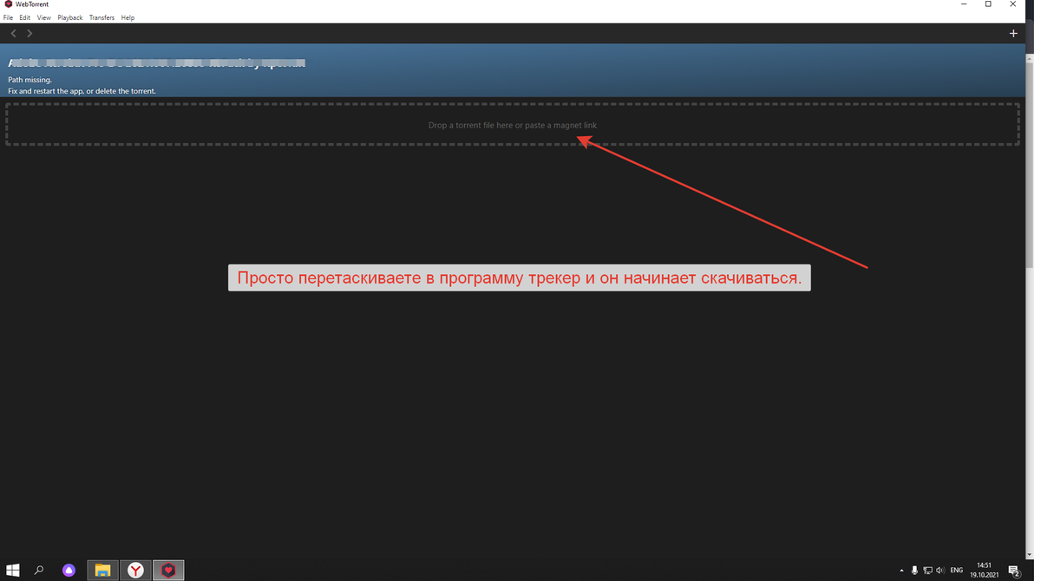Maximize the WebTorrent window

click(988, 4)
